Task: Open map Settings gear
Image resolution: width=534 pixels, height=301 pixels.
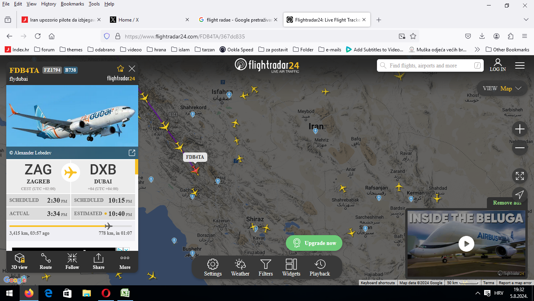Action: [213, 268]
